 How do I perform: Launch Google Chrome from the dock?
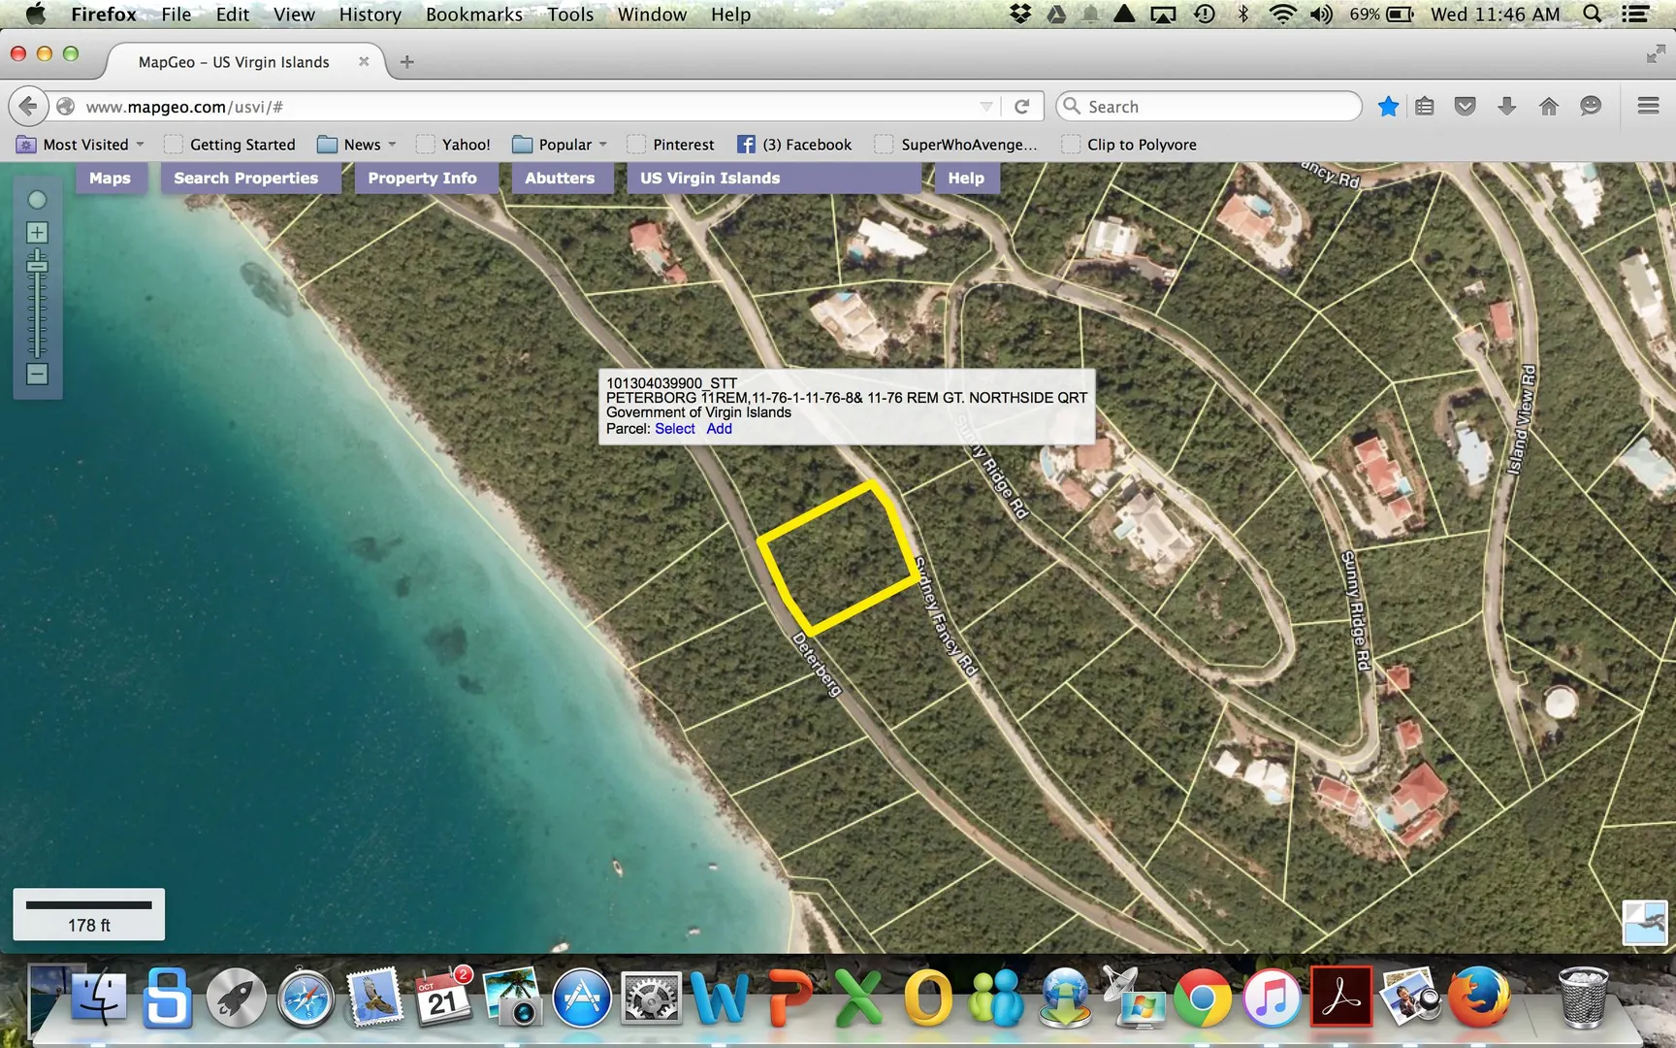tap(1203, 999)
